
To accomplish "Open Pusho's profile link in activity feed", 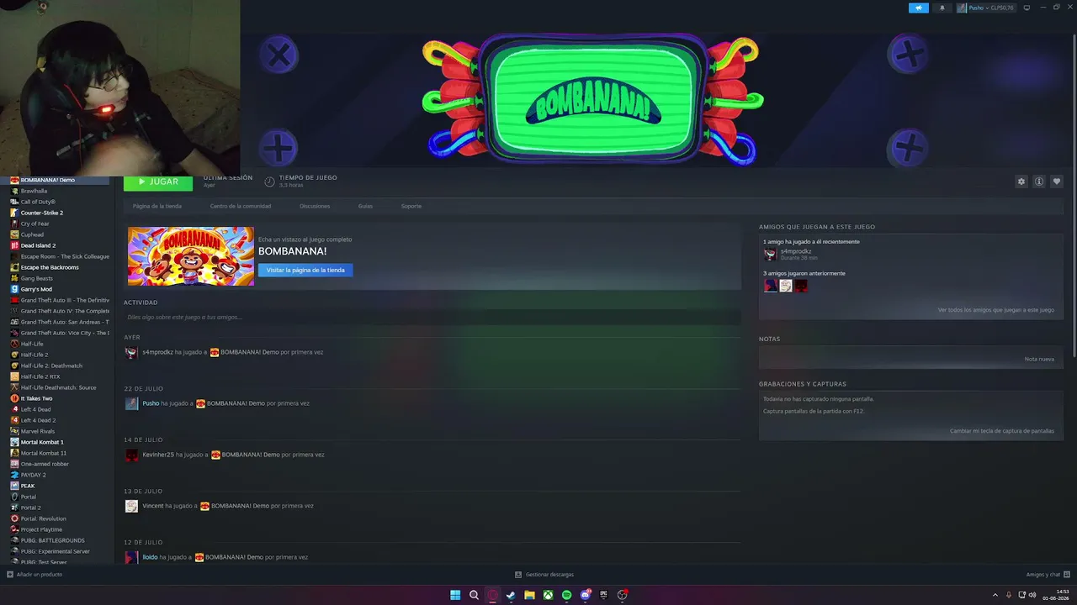I will click(151, 403).
